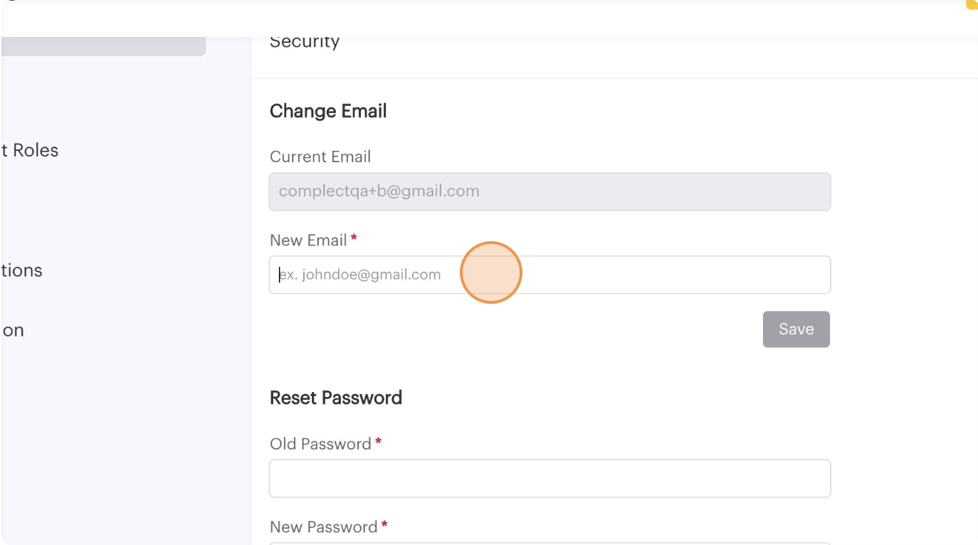Click the disabled Current Email field
The width and height of the screenshot is (978, 545).
(549, 191)
